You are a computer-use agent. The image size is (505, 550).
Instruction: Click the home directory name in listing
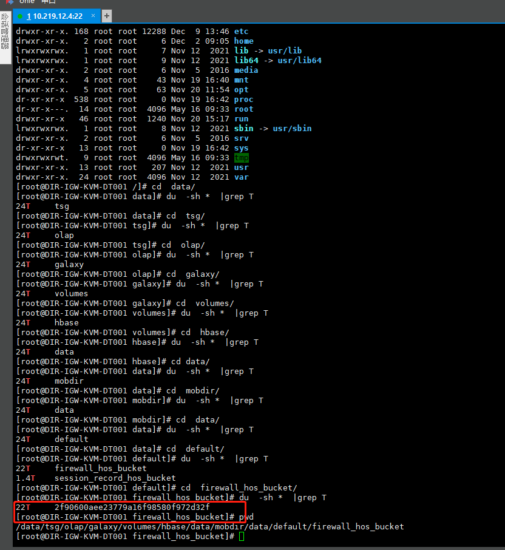[x=243, y=41]
